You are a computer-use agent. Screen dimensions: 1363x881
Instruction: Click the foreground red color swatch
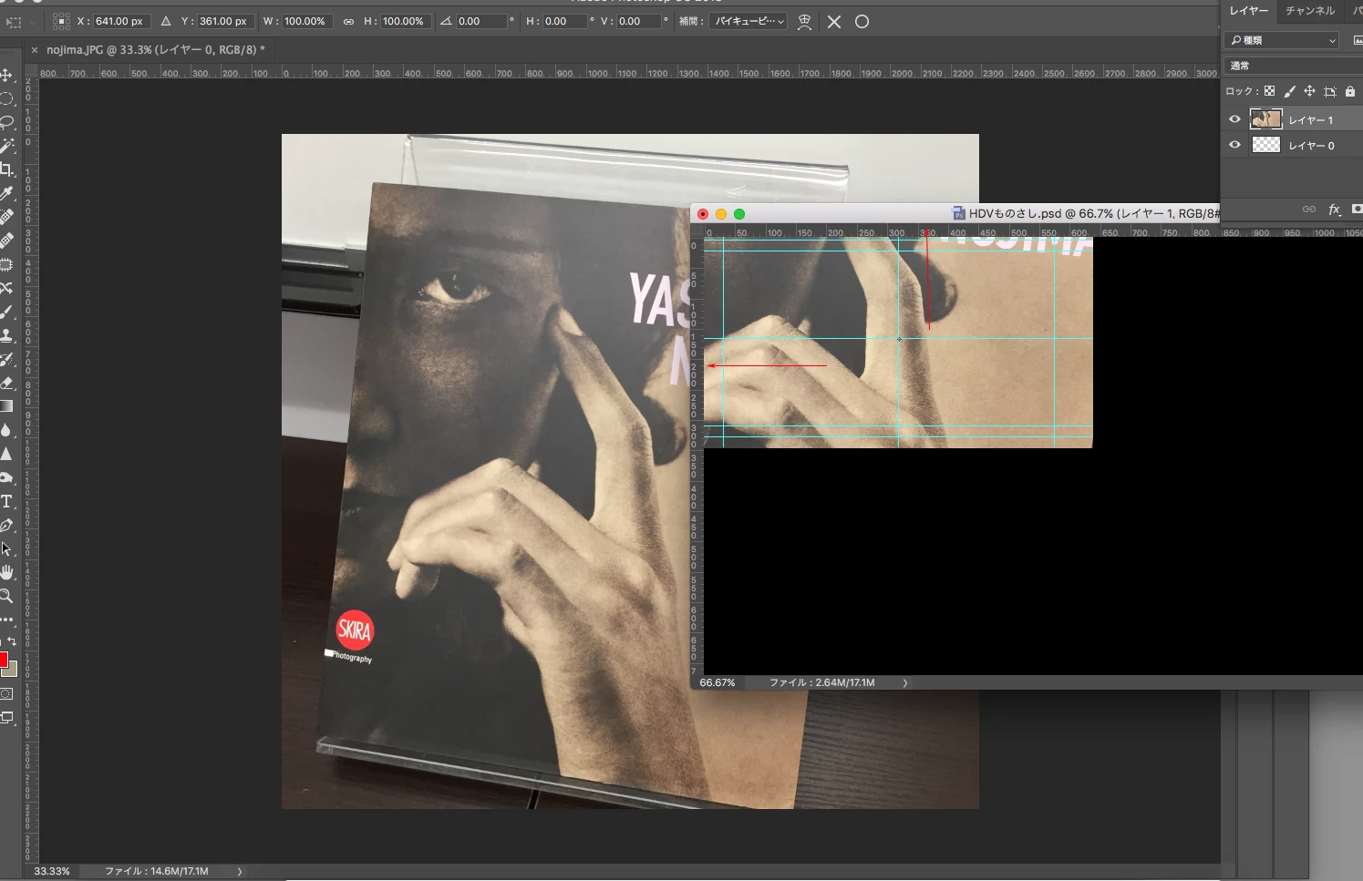(4, 660)
